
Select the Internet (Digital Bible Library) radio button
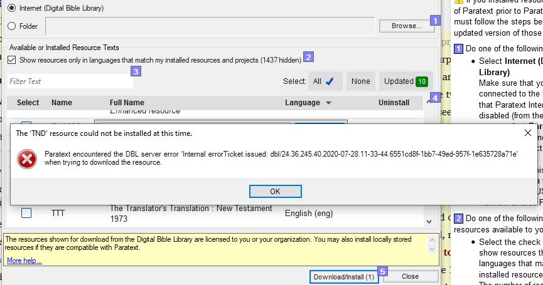click(12, 8)
